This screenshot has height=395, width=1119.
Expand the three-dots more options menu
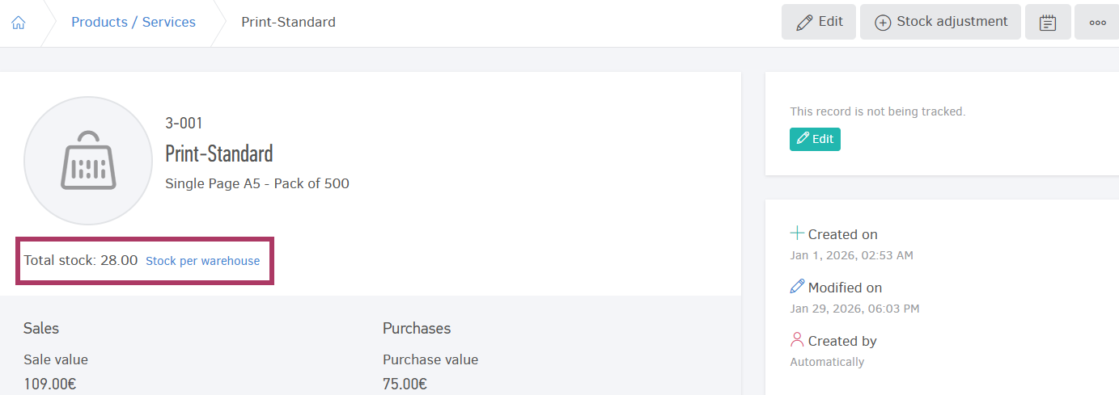click(x=1097, y=23)
